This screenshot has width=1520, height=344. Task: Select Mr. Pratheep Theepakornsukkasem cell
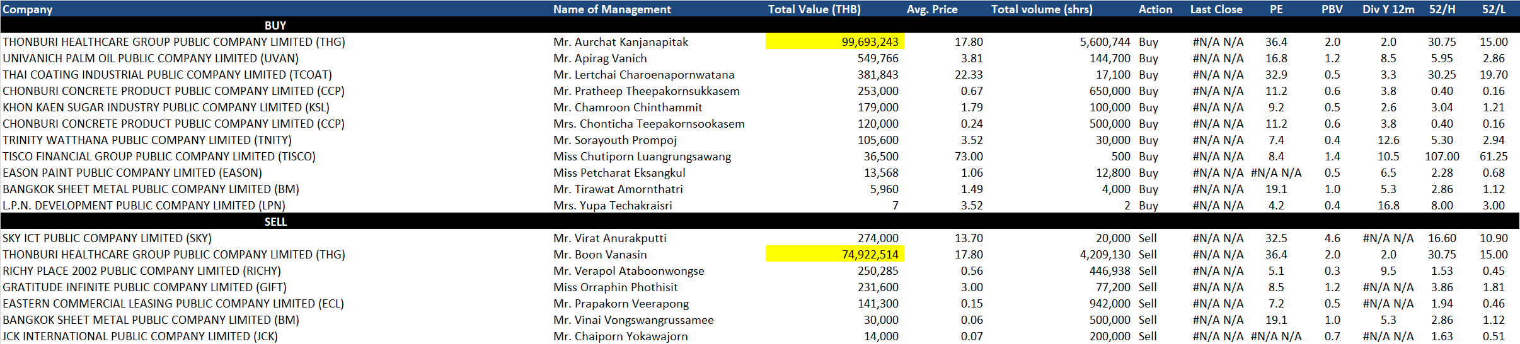[x=647, y=91]
